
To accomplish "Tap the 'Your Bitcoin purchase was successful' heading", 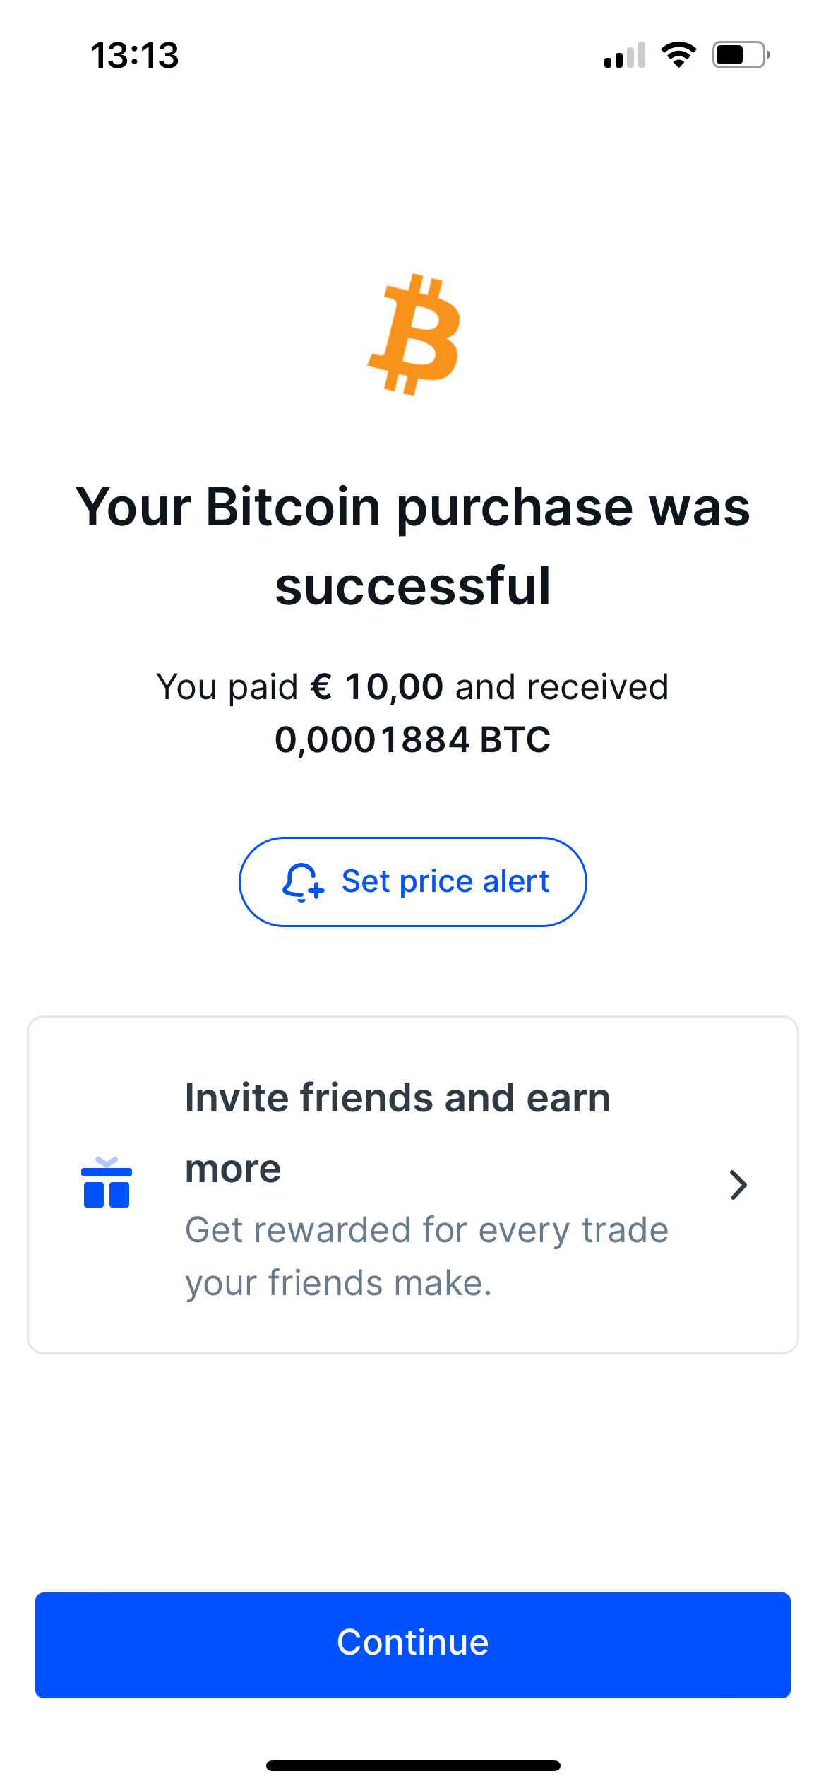I will click(x=413, y=546).
